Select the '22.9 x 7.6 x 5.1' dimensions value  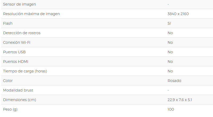(180, 100)
